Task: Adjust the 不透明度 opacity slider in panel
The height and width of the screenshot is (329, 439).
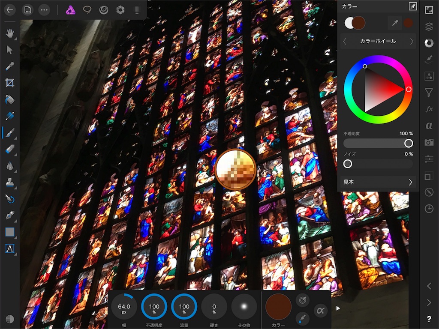Action: (378, 143)
